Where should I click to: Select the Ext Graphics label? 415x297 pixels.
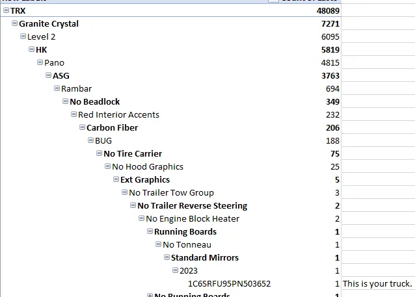(145, 180)
